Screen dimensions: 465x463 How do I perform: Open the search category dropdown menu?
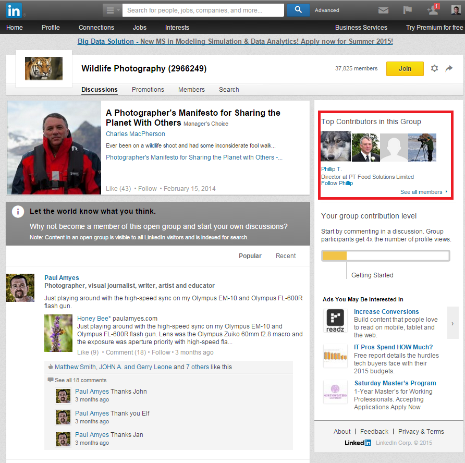tap(113, 10)
